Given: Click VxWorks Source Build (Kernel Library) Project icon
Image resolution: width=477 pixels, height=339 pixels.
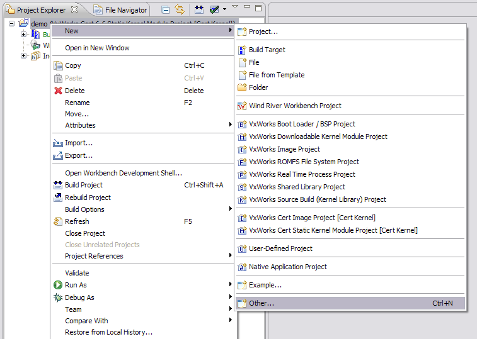Looking at the screenshot, I should pos(242,199).
